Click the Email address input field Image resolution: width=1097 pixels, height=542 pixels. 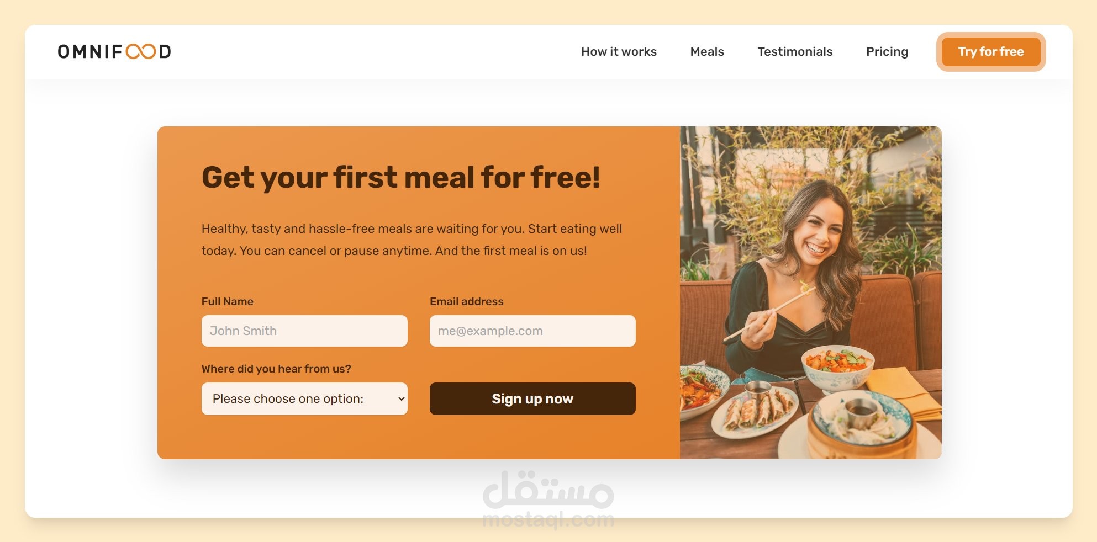532,331
